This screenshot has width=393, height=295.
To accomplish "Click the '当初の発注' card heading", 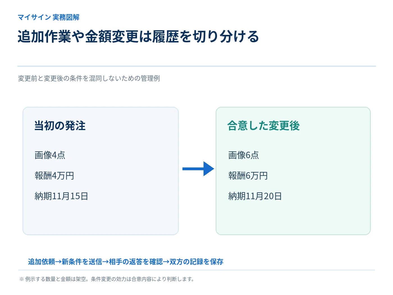I will click(x=60, y=126).
